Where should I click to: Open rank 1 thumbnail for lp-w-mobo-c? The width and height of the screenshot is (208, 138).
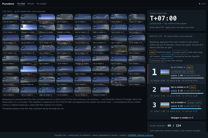[x=165, y=72]
